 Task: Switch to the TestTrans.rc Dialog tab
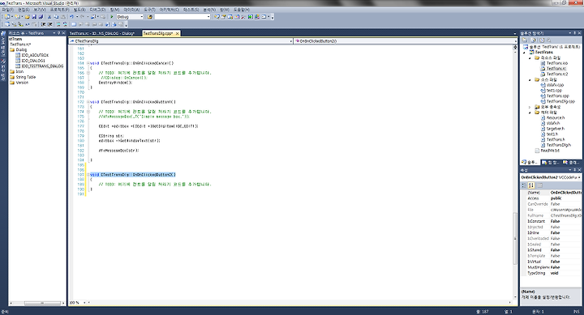[102, 33]
